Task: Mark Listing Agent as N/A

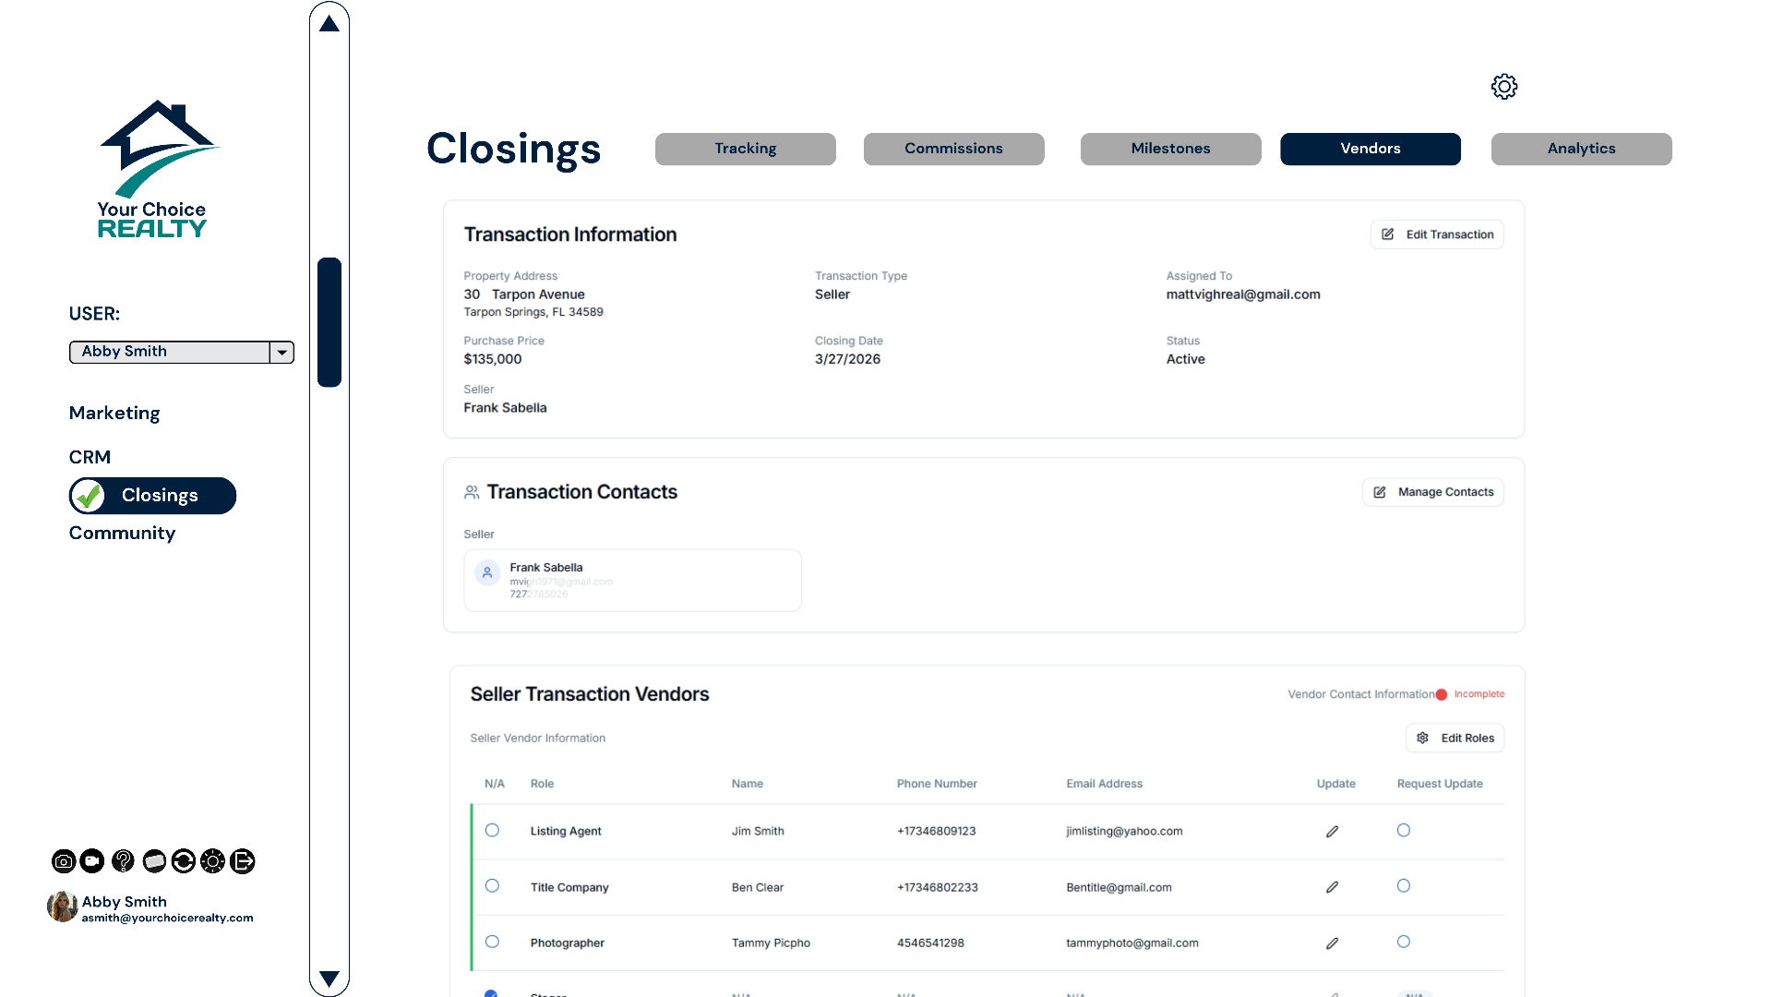Action: 492,831
